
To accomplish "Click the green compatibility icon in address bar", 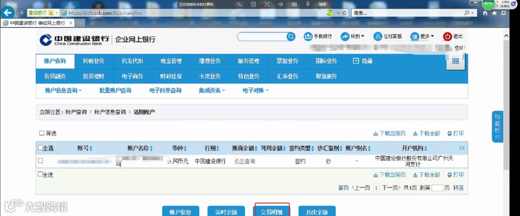I will coord(329,13).
